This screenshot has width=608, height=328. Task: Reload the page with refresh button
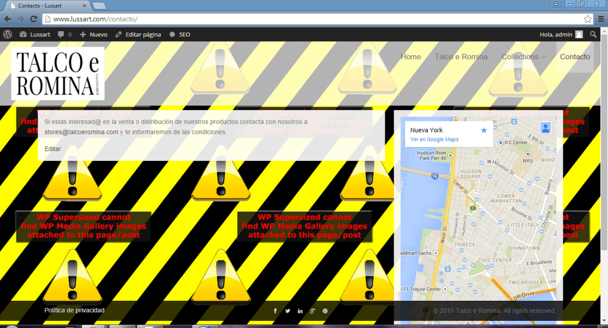tap(34, 19)
